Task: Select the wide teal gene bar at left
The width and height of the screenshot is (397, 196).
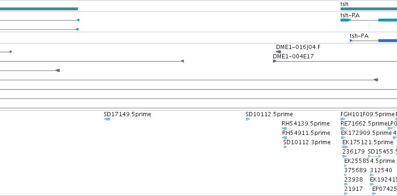Action: 39,9
